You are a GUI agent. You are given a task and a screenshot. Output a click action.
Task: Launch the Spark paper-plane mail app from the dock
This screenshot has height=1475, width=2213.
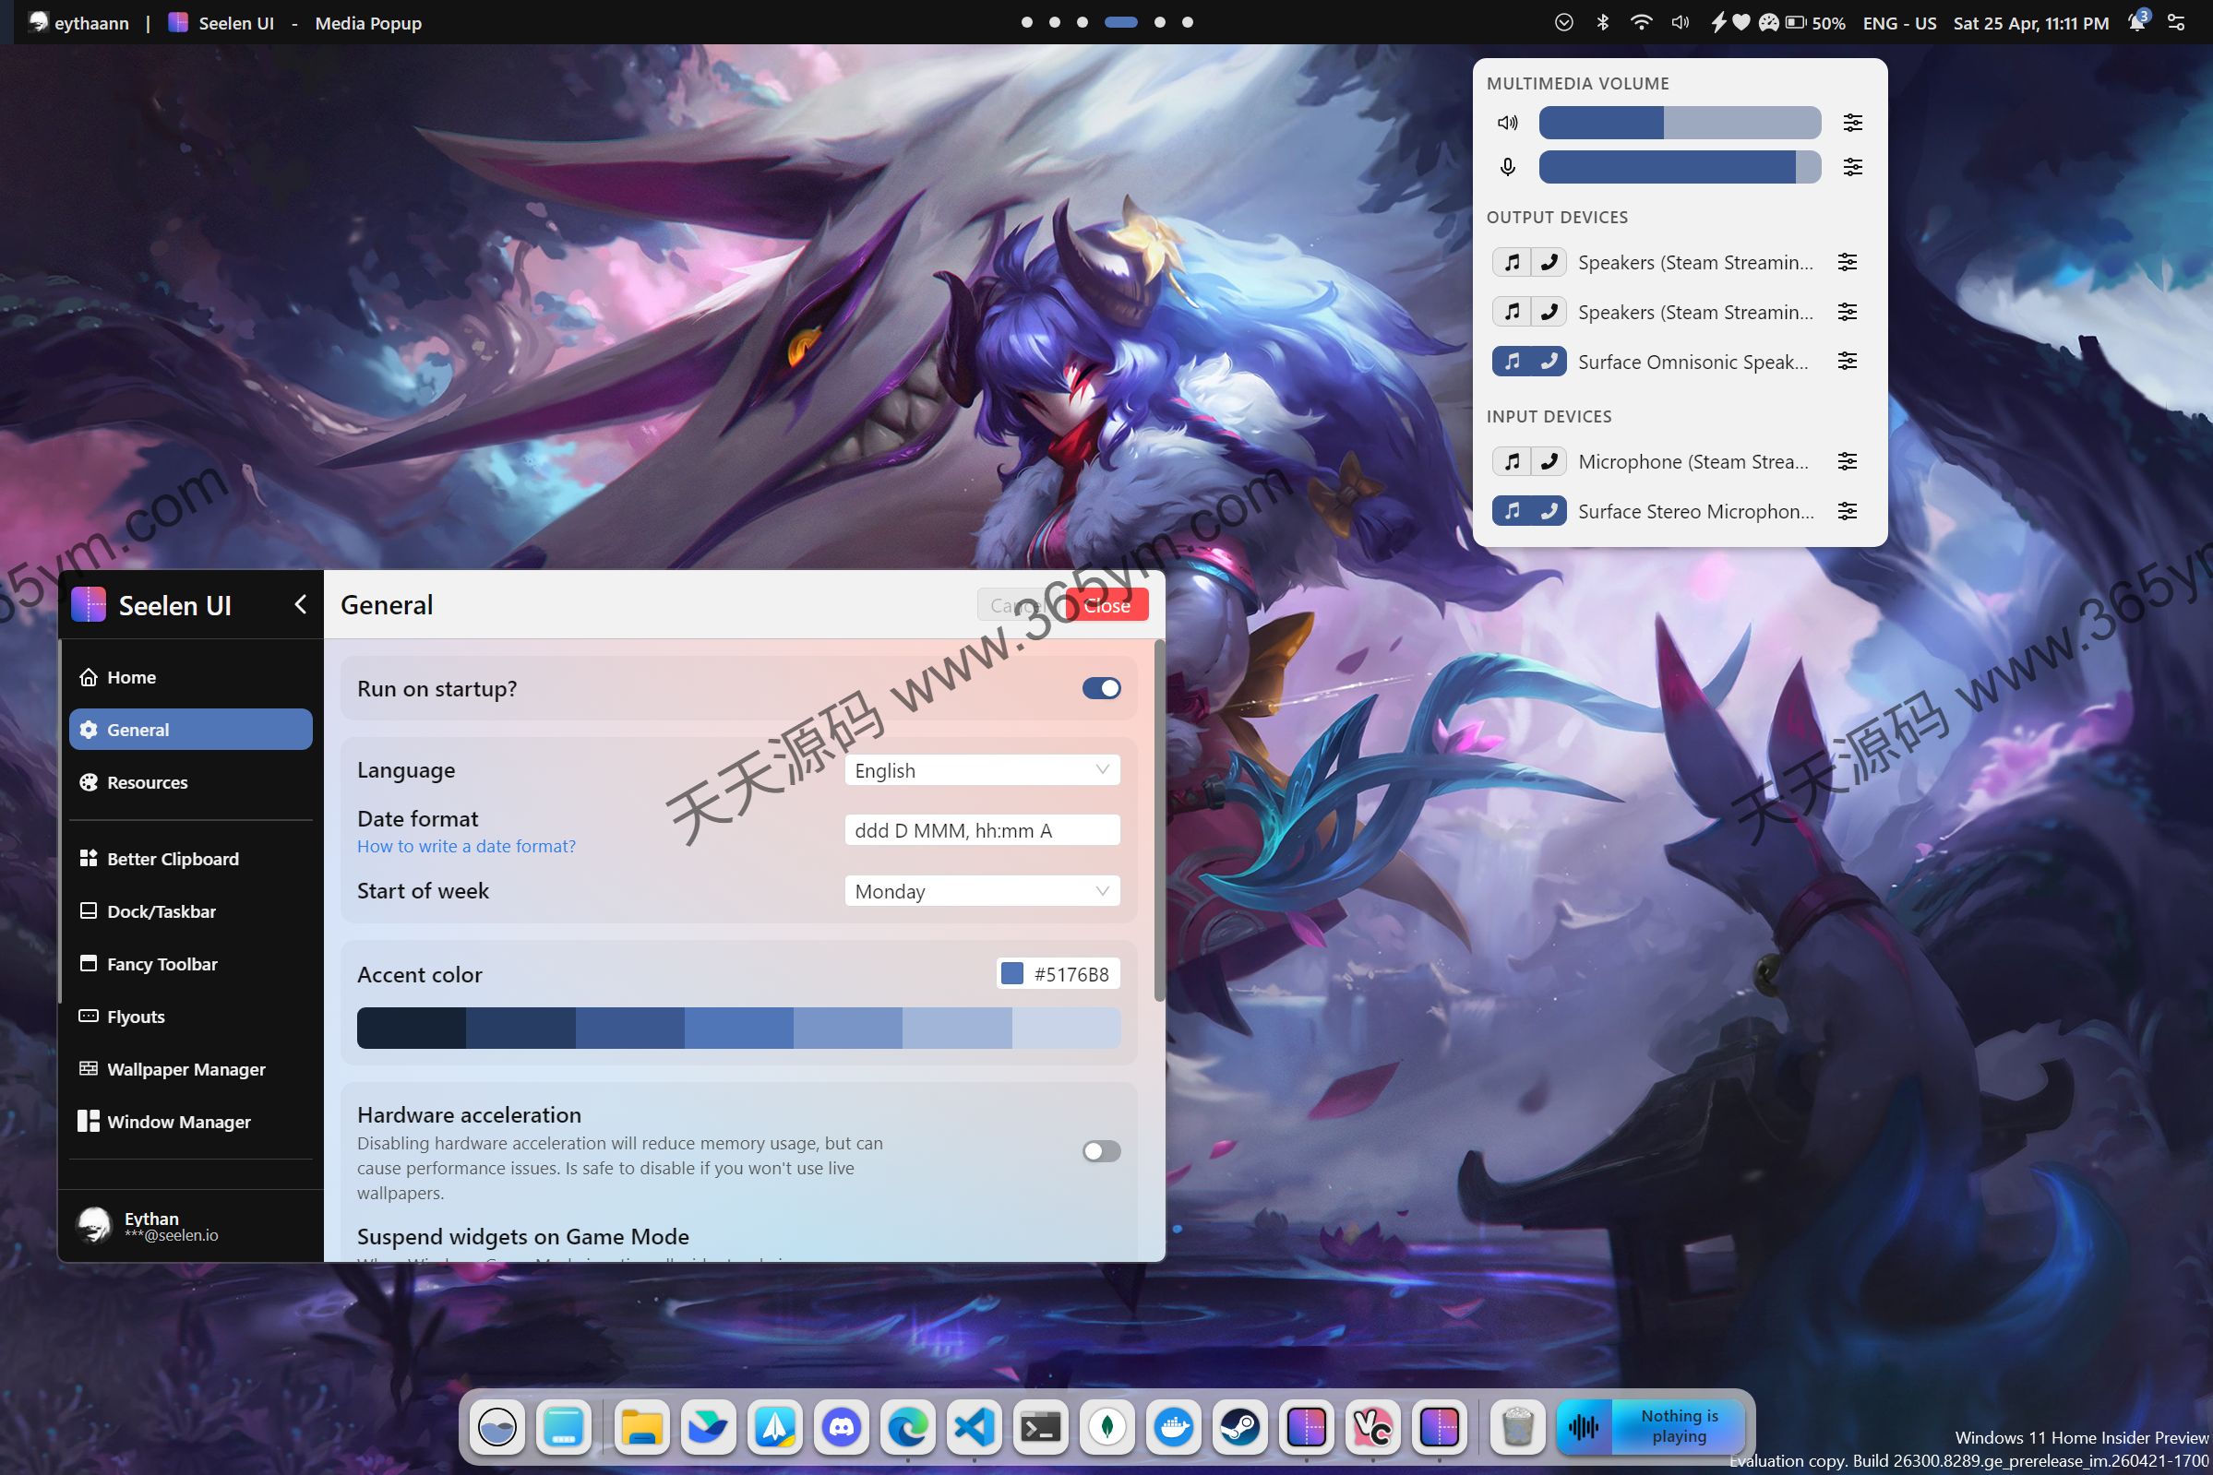[774, 1428]
